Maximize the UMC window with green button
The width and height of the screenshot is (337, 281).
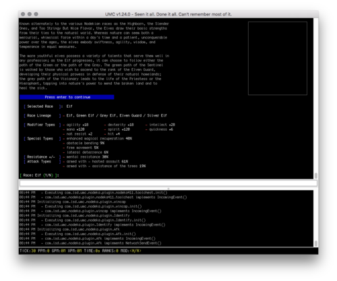(36, 14)
